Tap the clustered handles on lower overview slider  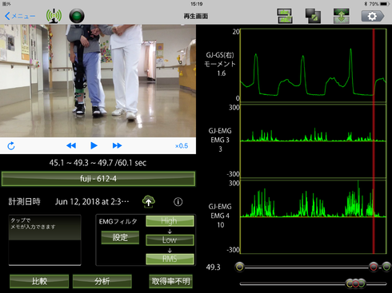click(x=355, y=283)
